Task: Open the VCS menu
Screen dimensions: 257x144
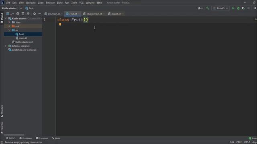Action: tap(81, 3)
